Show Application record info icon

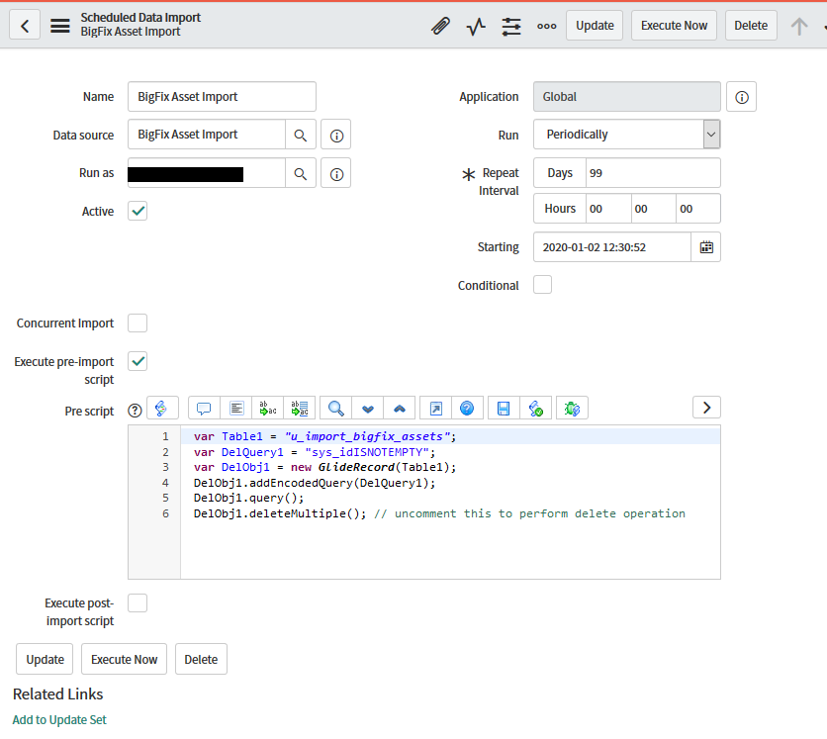[x=742, y=97]
